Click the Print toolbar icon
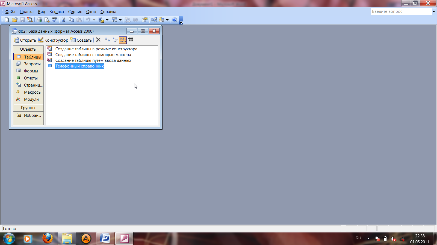Viewport: 437px width, 245px height. pyautogui.click(x=39, y=20)
